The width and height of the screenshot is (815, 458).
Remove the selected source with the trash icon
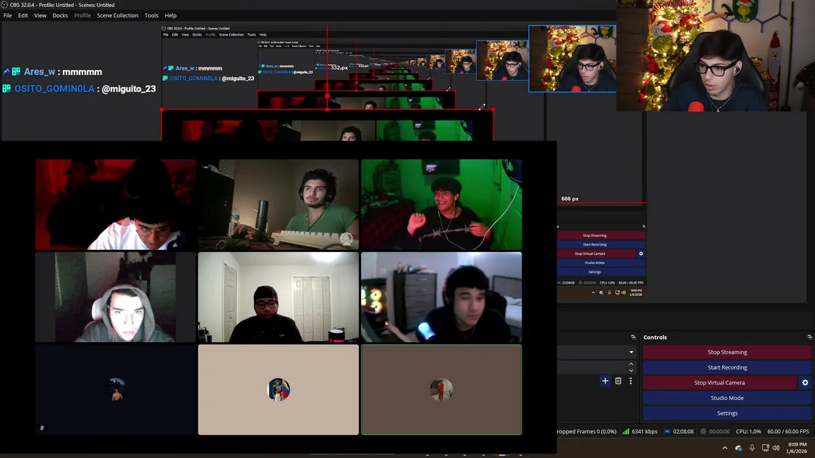(618, 381)
